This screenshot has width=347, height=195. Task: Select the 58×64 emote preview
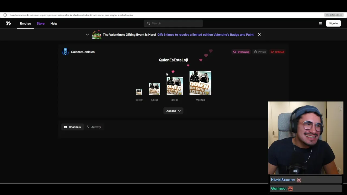click(x=155, y=89)
